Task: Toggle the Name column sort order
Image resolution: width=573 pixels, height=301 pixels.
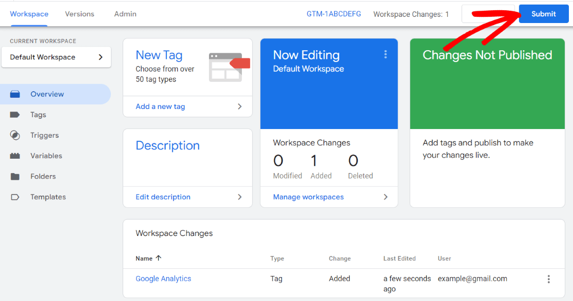Action: [x=148, y=259]
